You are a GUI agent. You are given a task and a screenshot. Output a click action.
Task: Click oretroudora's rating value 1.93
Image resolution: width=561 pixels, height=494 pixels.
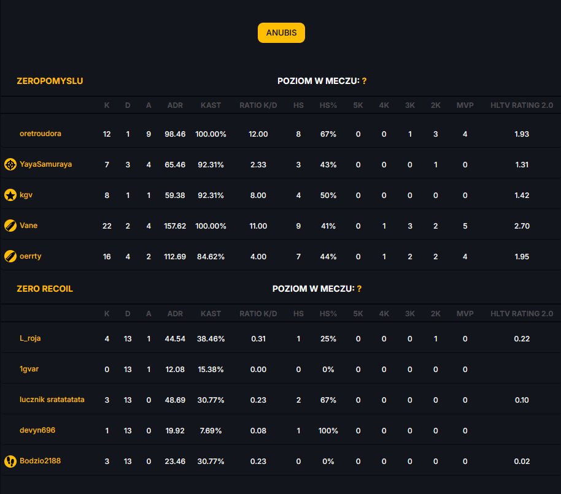pyautogui.click(x=522, y=134)
